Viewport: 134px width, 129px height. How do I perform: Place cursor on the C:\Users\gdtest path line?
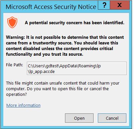click(x=64, y=66)
